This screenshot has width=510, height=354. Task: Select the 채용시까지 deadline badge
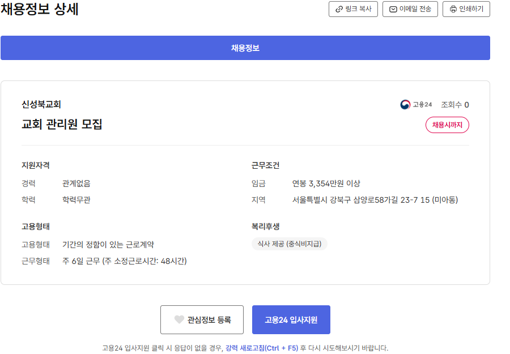pyautogui.click(x=447, y=125)
